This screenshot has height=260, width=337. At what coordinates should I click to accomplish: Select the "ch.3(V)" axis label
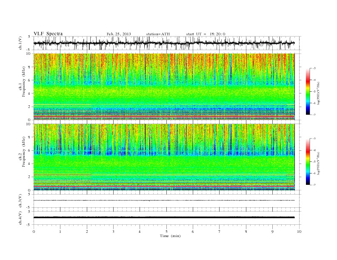pos(20,201)
